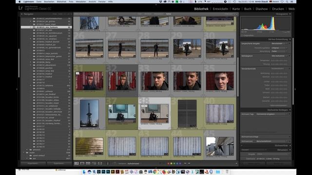Collapse the Histogramm panel
The width and height of the screenshot is (312, 175).
290,14
